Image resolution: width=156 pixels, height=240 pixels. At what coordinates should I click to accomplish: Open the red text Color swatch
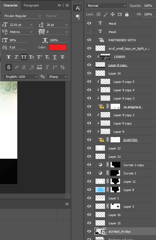click(58, 47)
